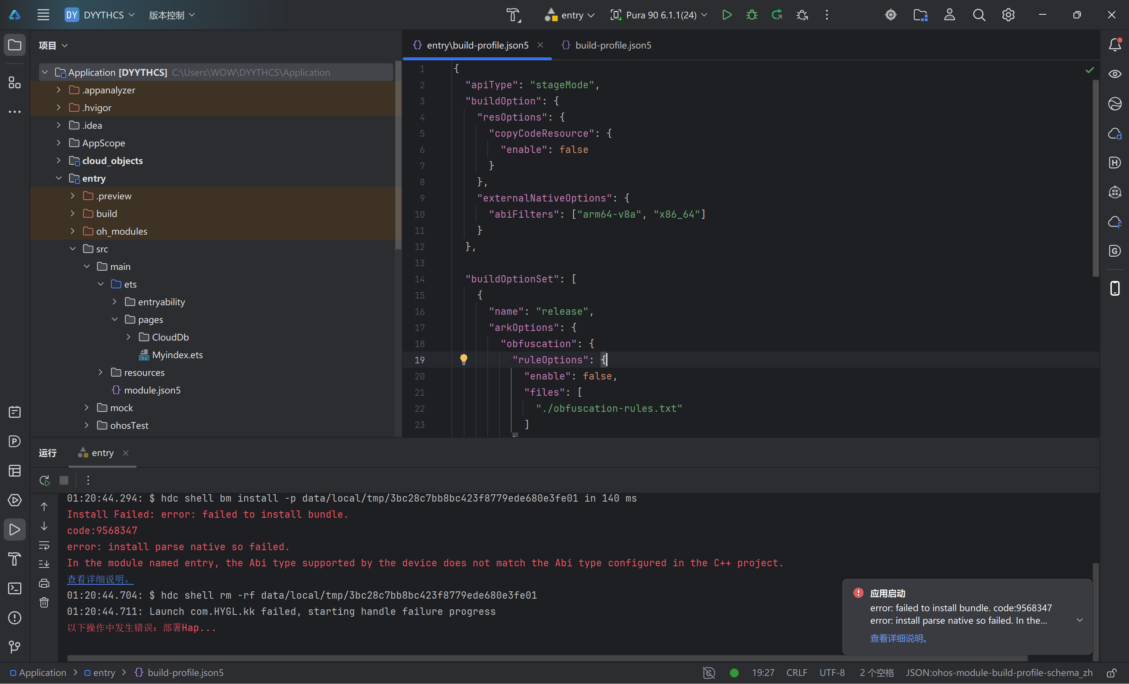Open the 版本控制 version control dropdown
The width and height of the screenshot is (1129, 684).
(x=172, y=15)
